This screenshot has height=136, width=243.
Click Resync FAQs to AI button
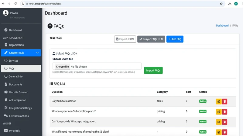coord(151,39)
